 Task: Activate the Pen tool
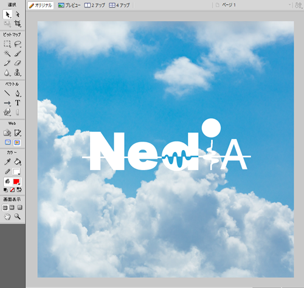tap(18, 94)
